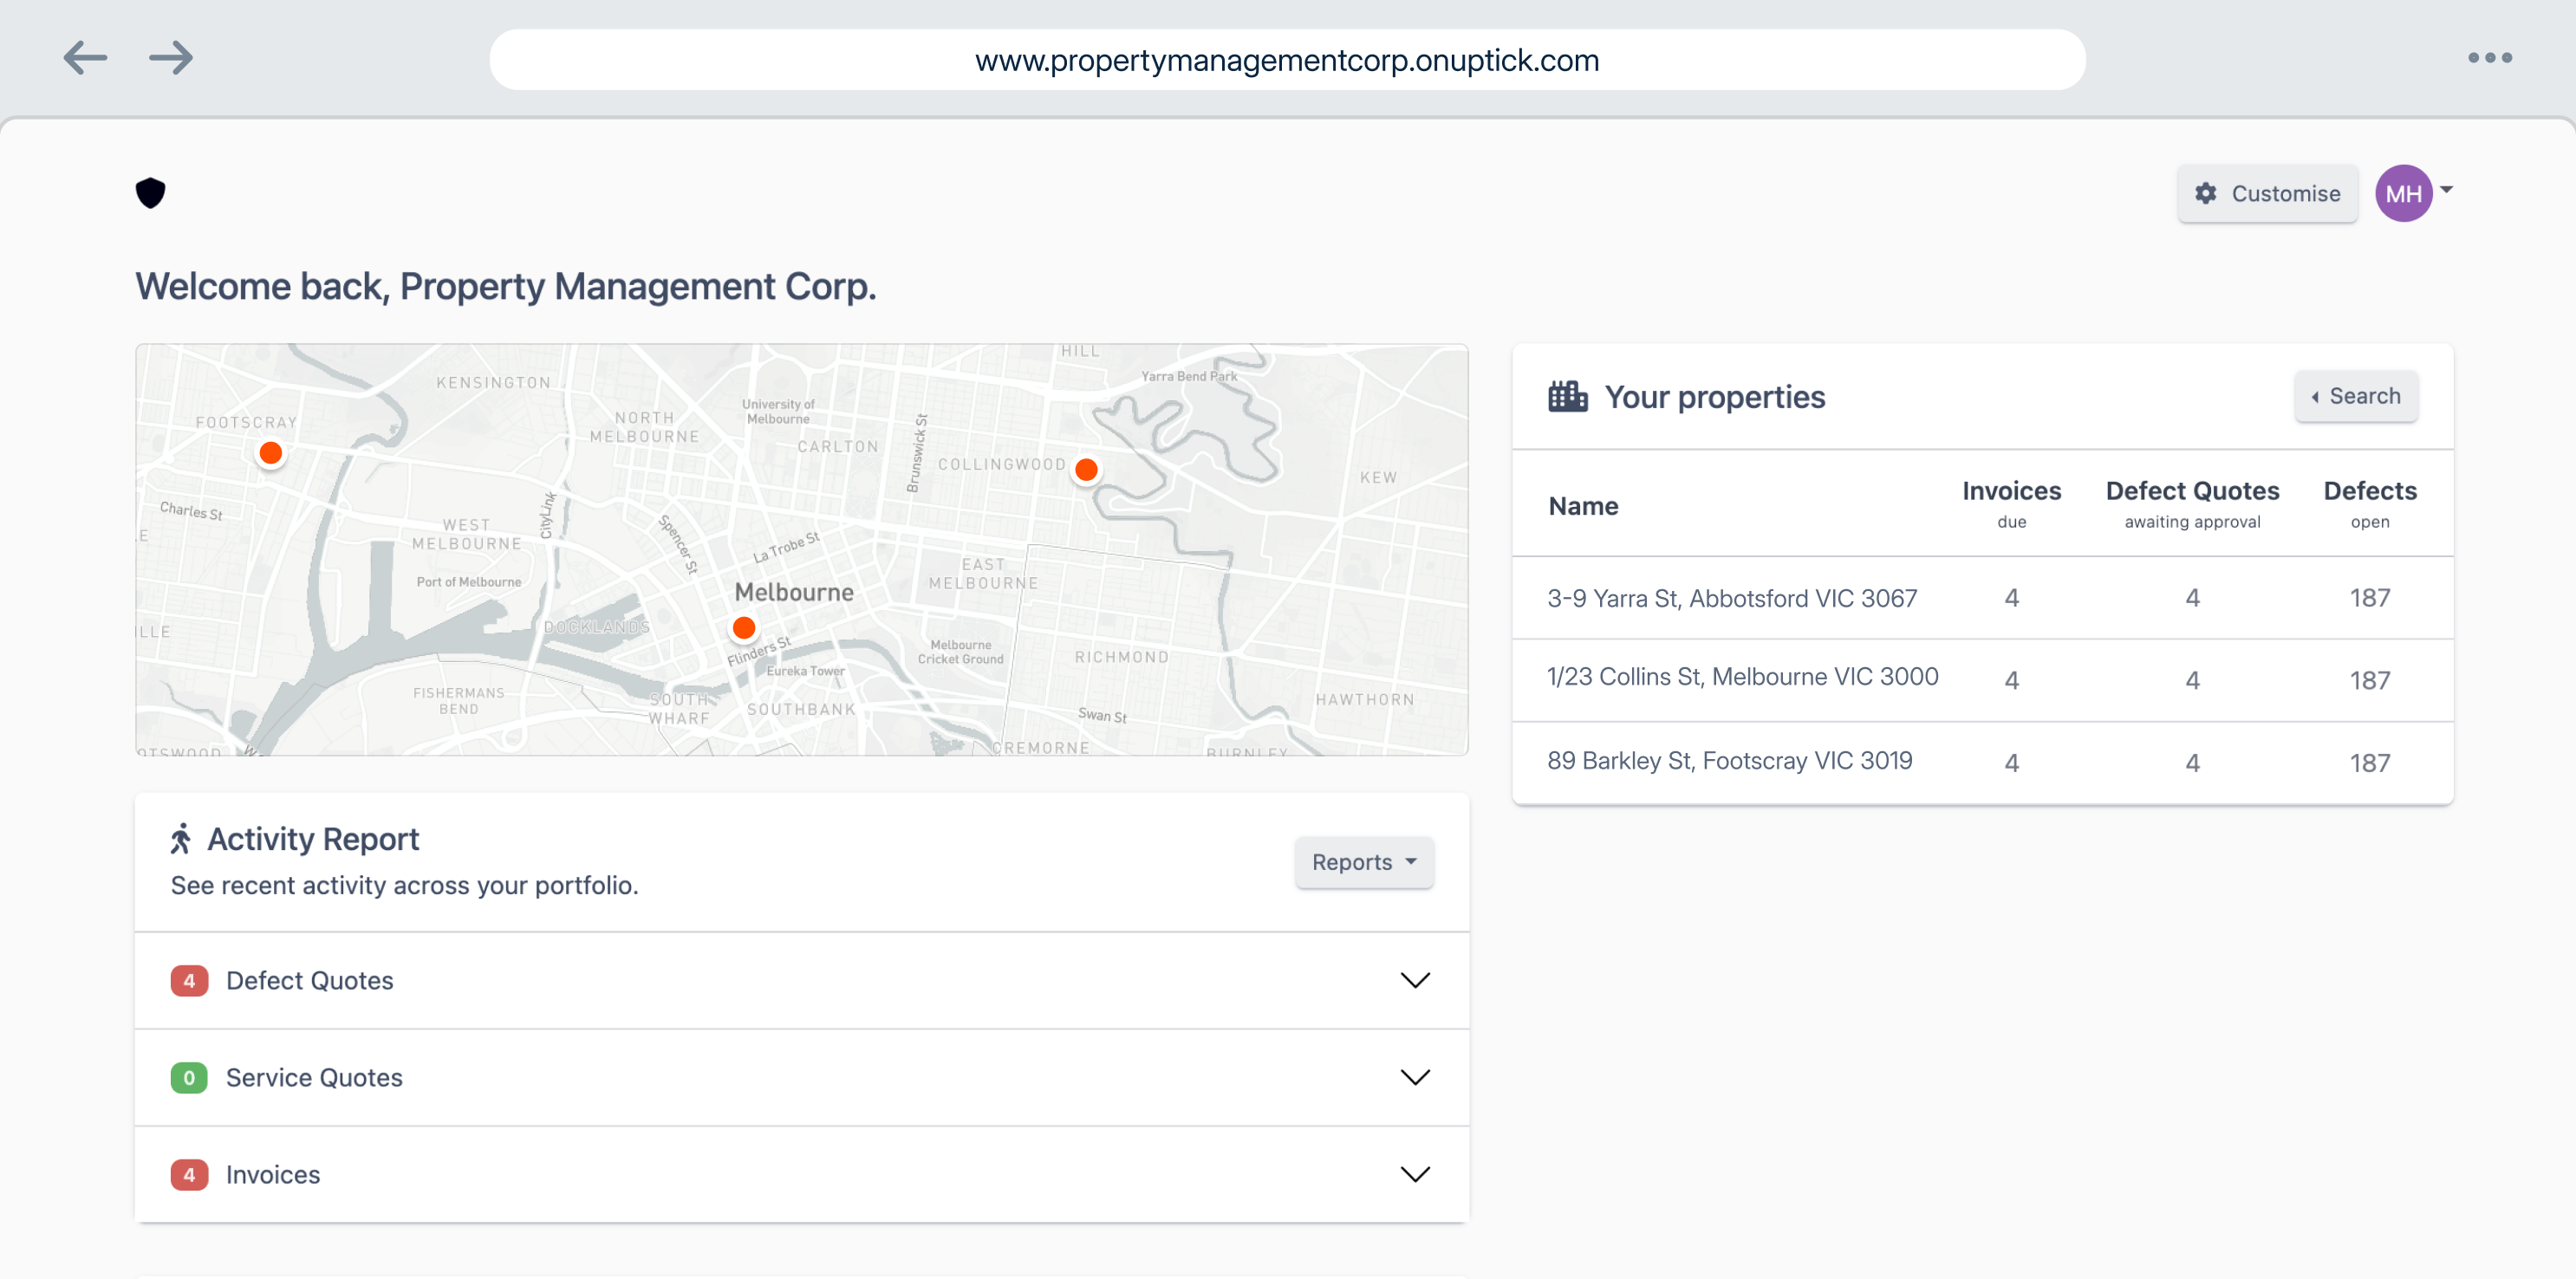
Task: Click the browser forward arrow
Action: click(171, 58)
